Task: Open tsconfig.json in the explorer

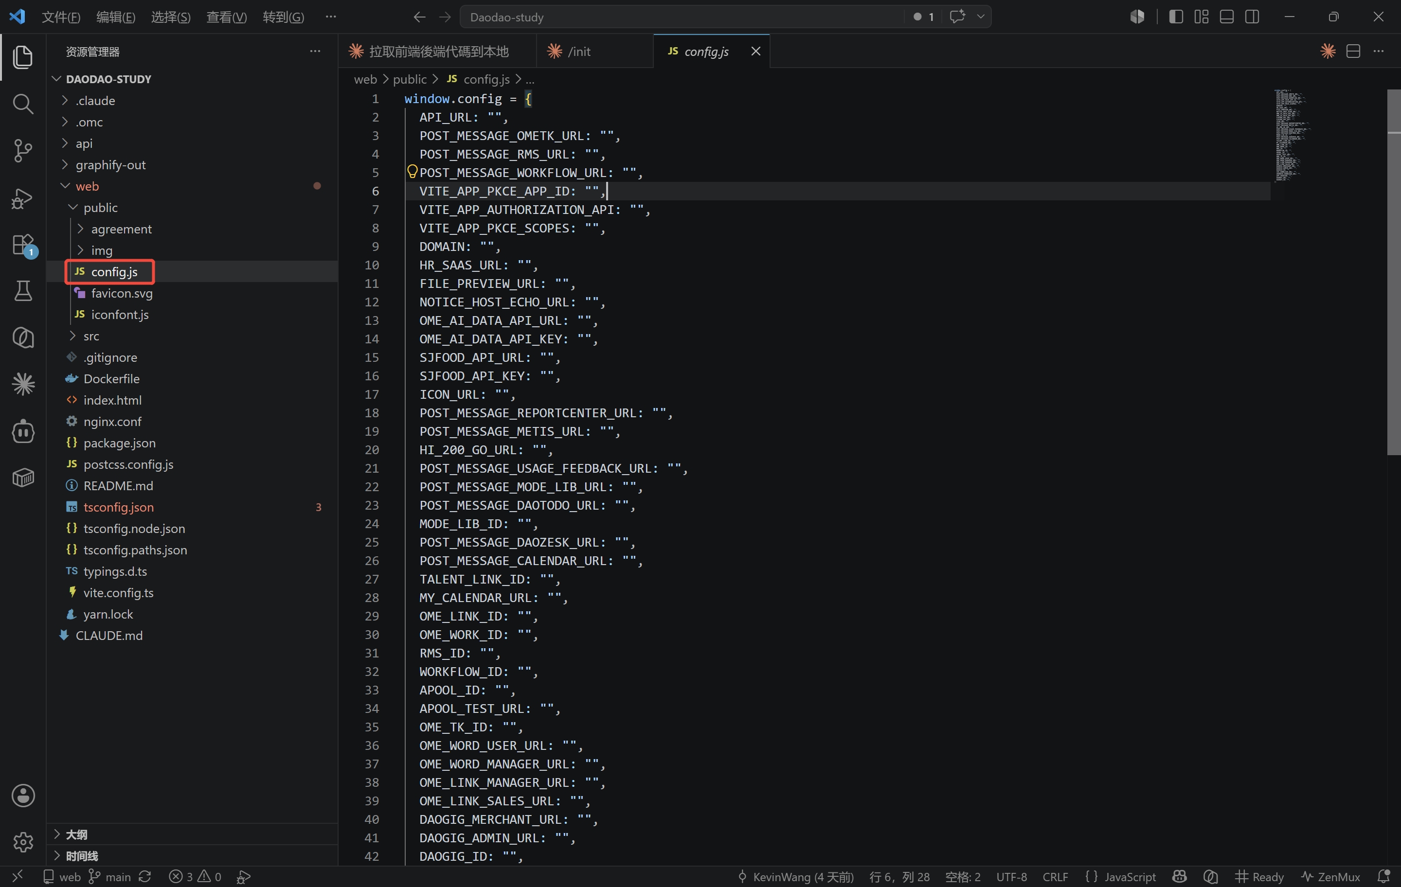Action: click(x=192, y=507)
